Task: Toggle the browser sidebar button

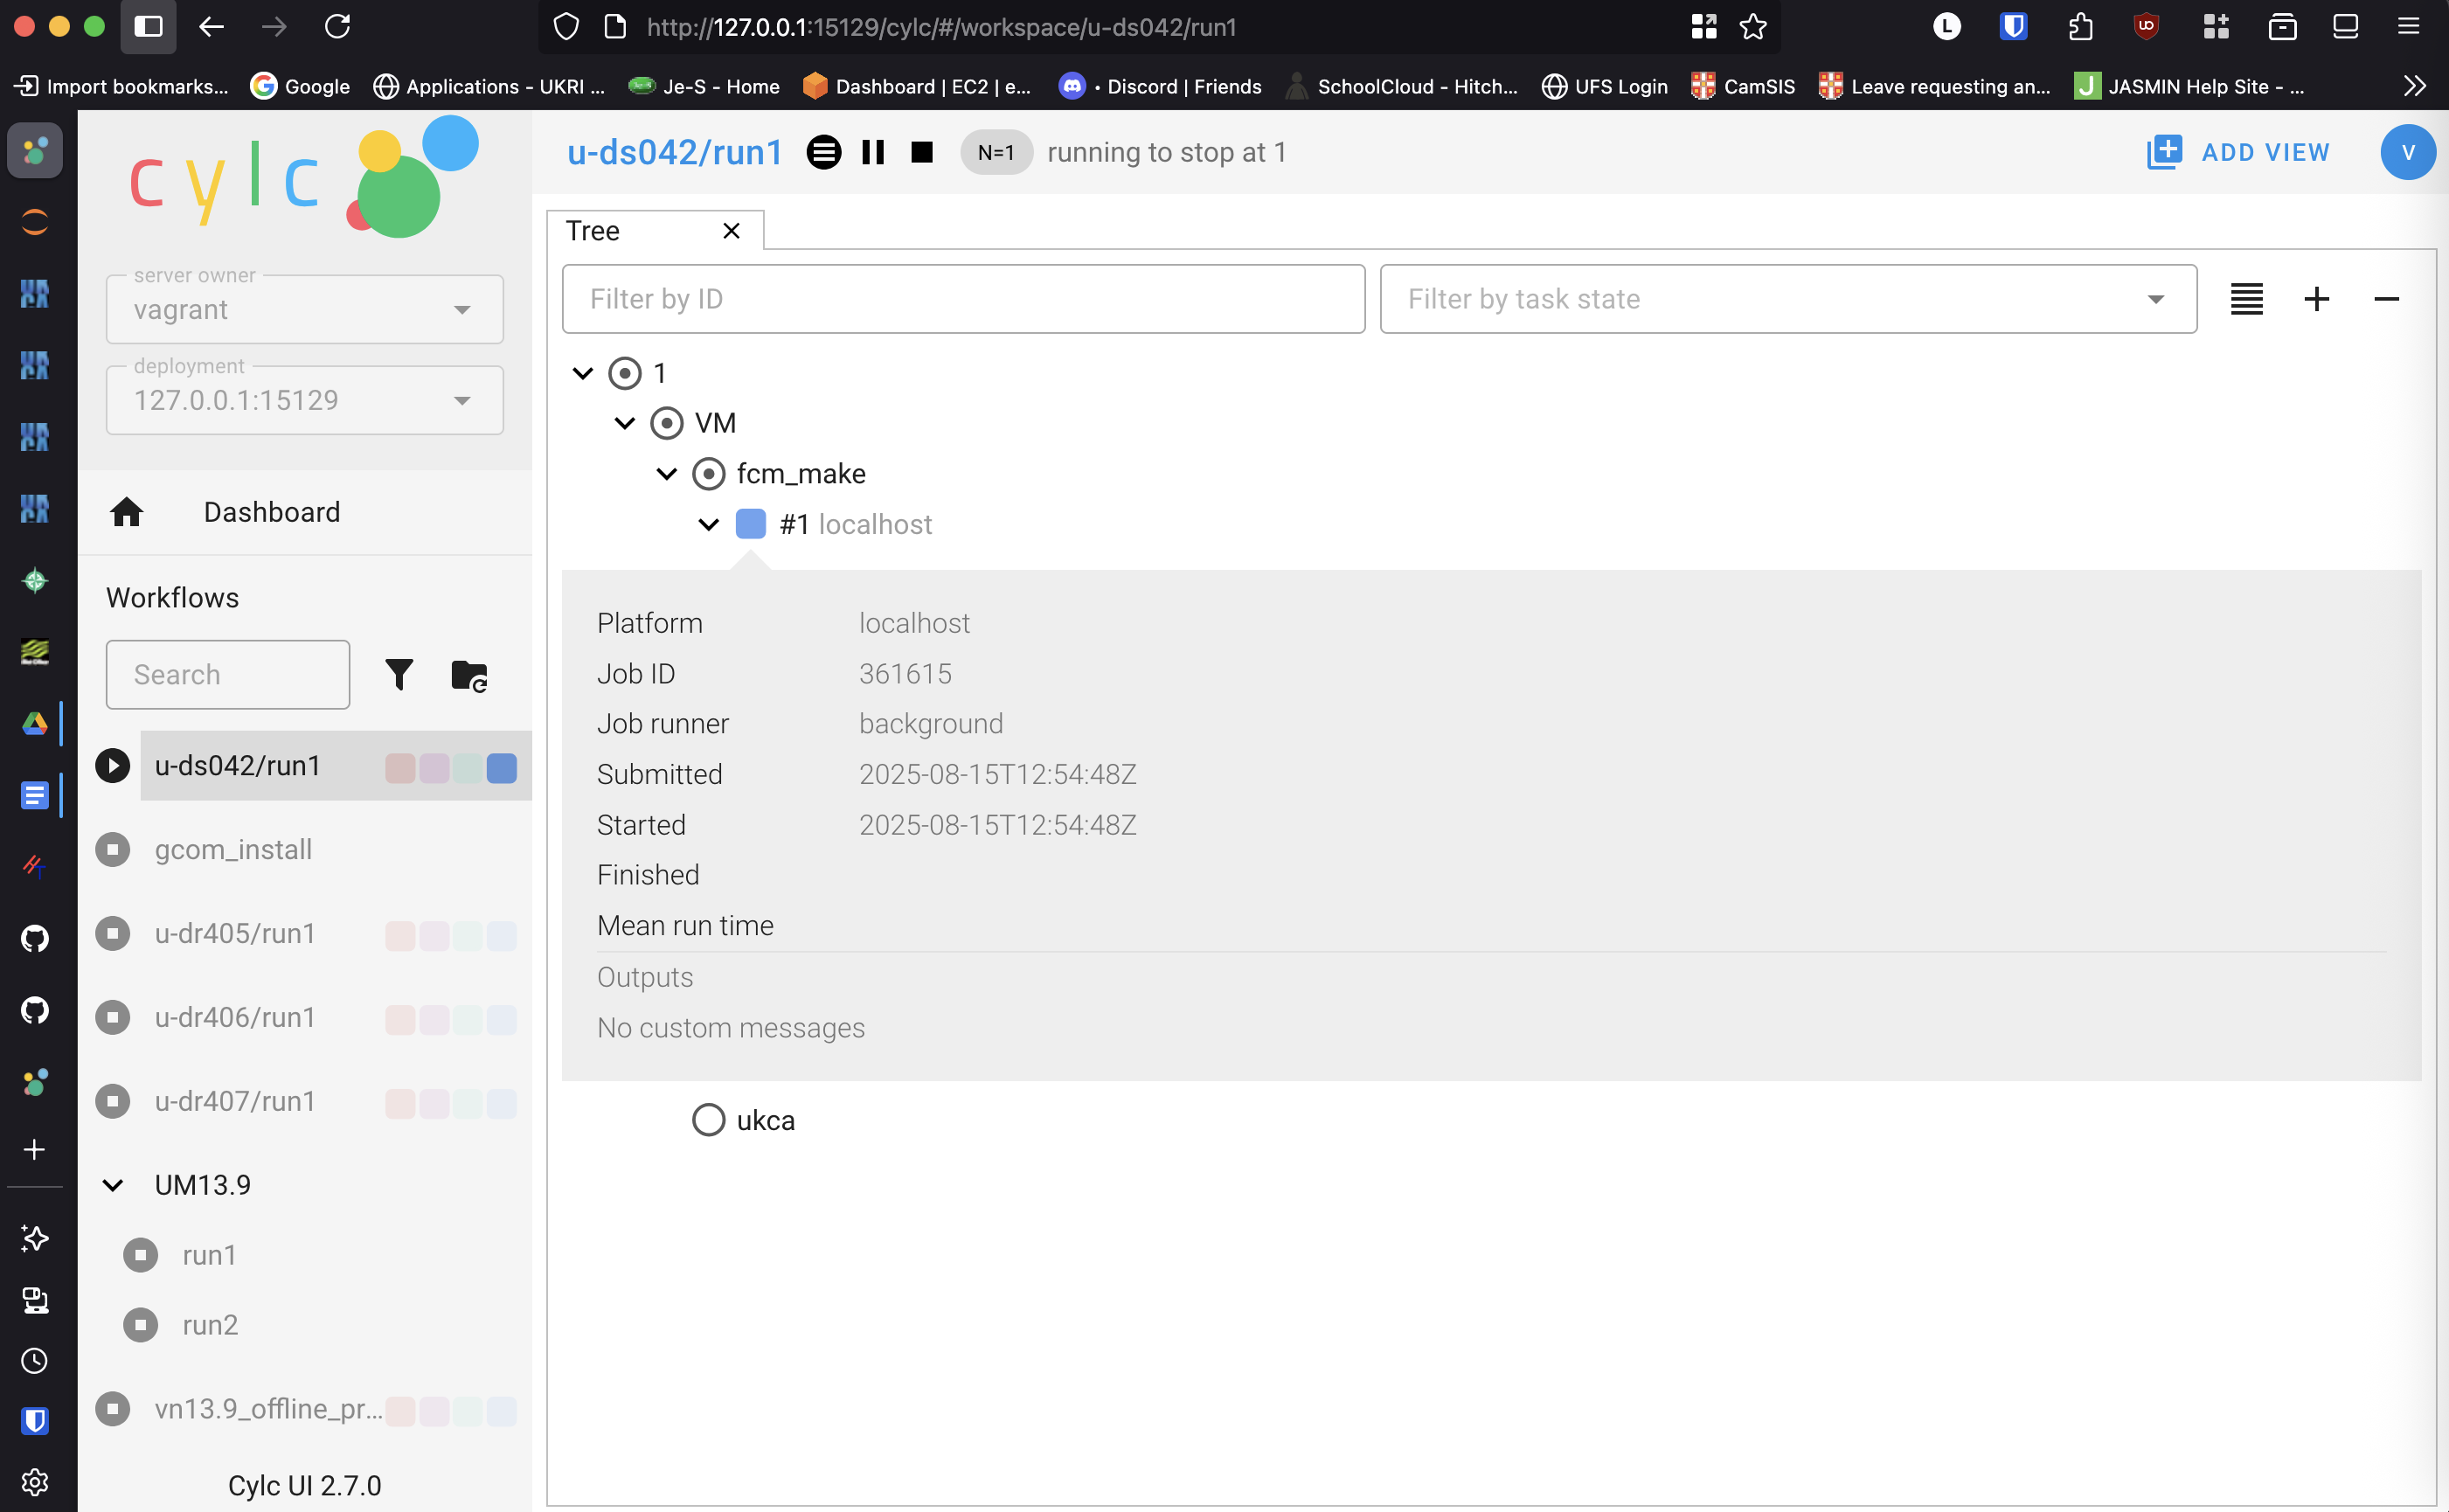Action: 148,27
